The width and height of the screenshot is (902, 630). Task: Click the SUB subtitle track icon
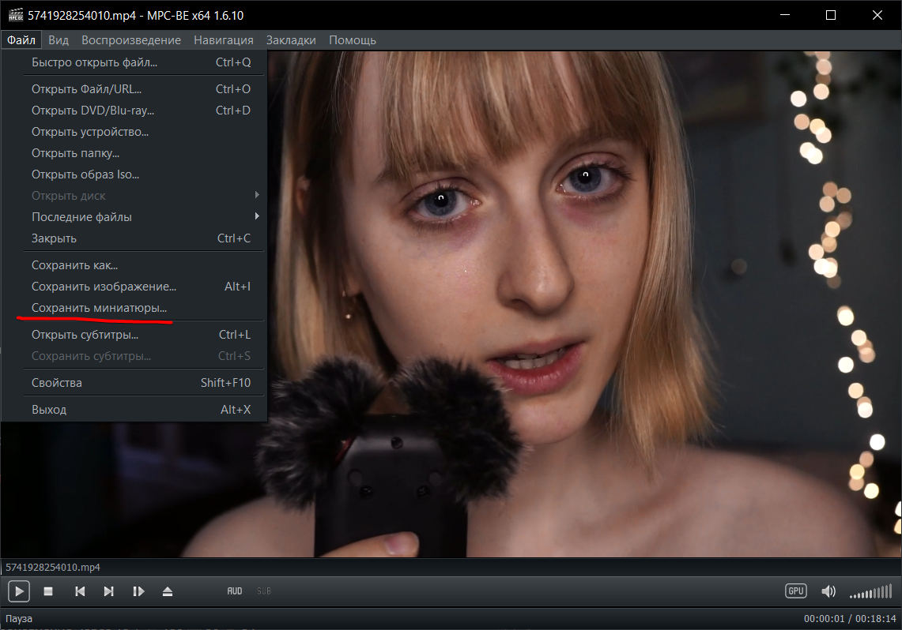(264, 591)
